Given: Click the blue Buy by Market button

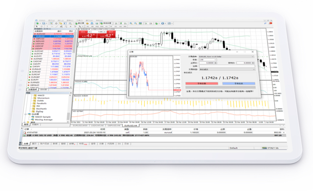Looking at the screenshot, I should click(x=239, y=83).
